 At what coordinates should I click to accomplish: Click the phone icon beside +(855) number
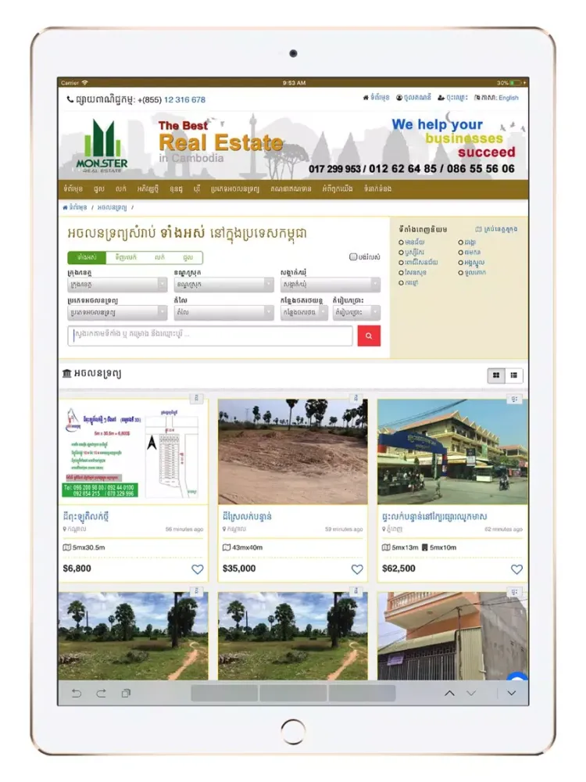(x=70, y=99)
